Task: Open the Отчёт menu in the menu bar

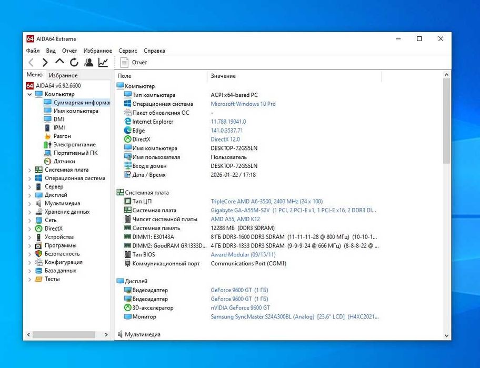Action: [x=69, y=51]
